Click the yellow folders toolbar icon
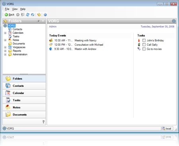Screen dimensions: 179x146 (x=39, y=15)
